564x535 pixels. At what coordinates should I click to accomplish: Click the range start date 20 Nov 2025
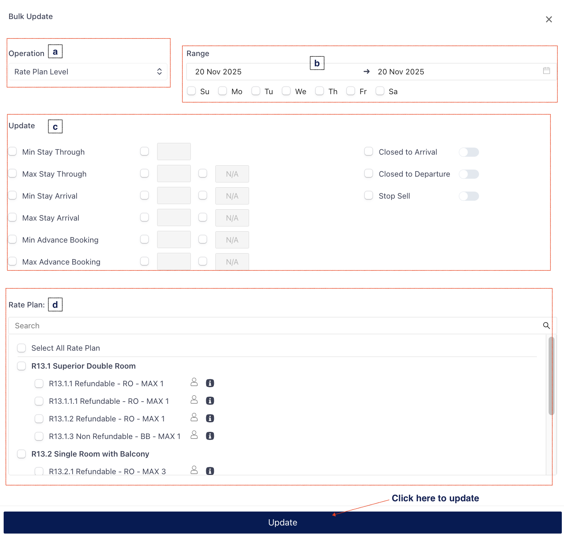218,72
